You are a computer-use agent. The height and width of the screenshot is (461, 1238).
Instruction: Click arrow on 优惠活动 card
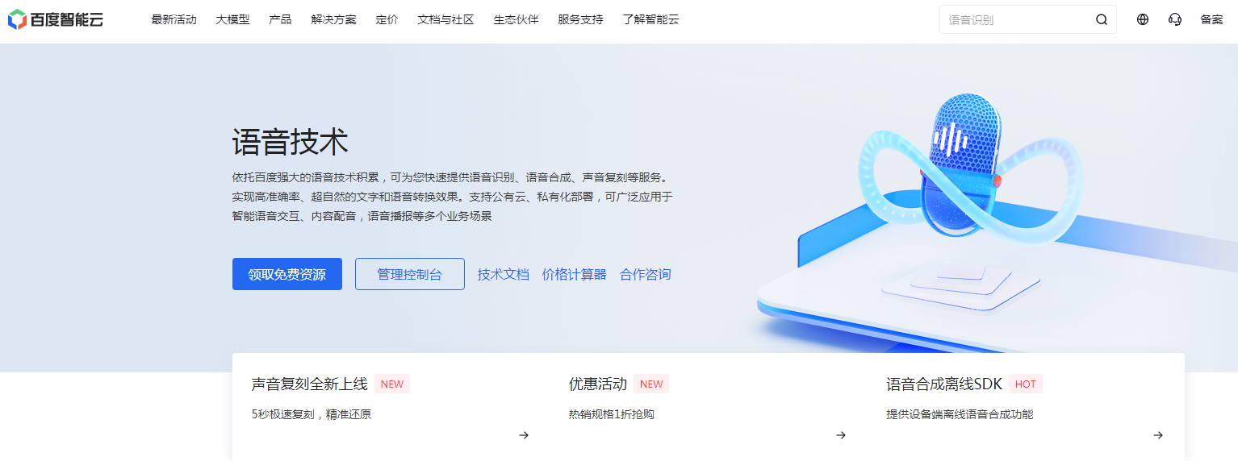pyautogui.click(x=841, y=435)
